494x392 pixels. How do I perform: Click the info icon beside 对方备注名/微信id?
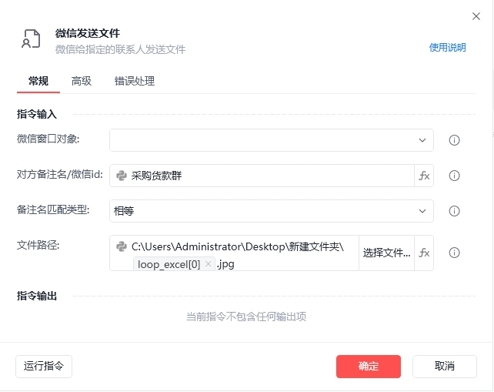point(454,176)
